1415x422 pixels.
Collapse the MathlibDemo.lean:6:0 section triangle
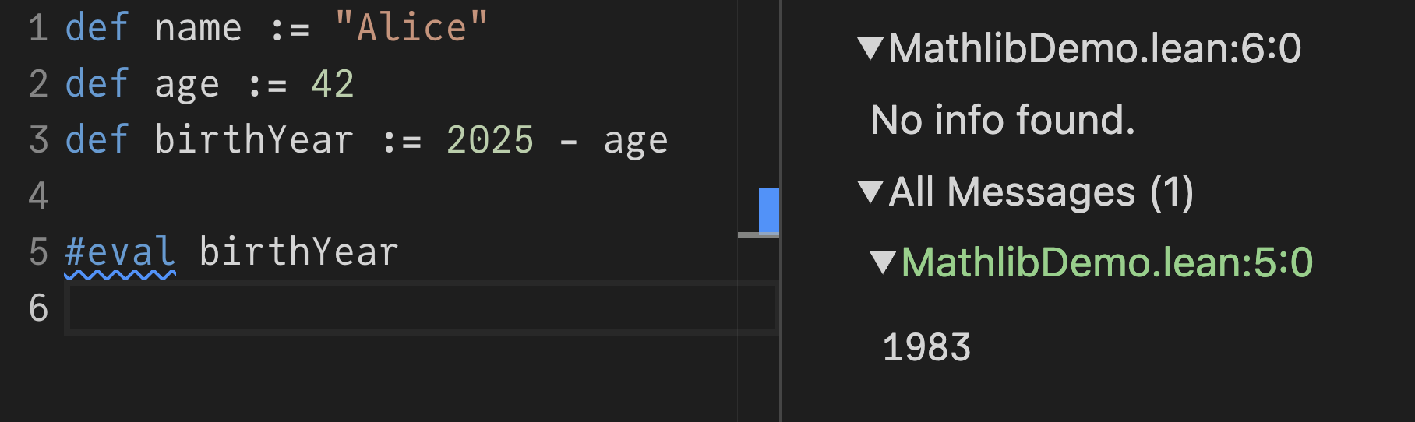point(870,49)
